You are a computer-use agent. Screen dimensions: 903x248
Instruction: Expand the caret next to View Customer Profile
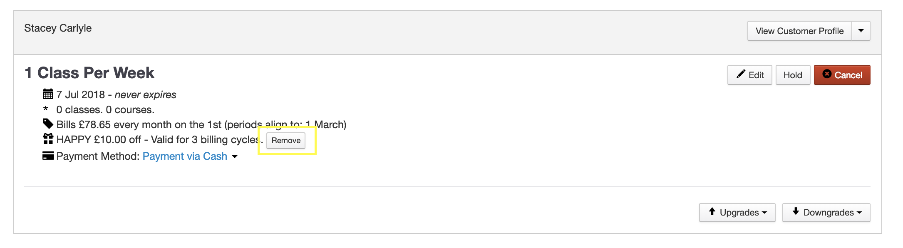click(x=861, y=31)
